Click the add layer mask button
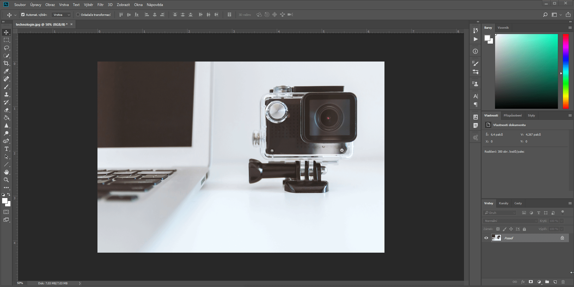This screenshot has width=574, height=287. click(x=531, y=282)
